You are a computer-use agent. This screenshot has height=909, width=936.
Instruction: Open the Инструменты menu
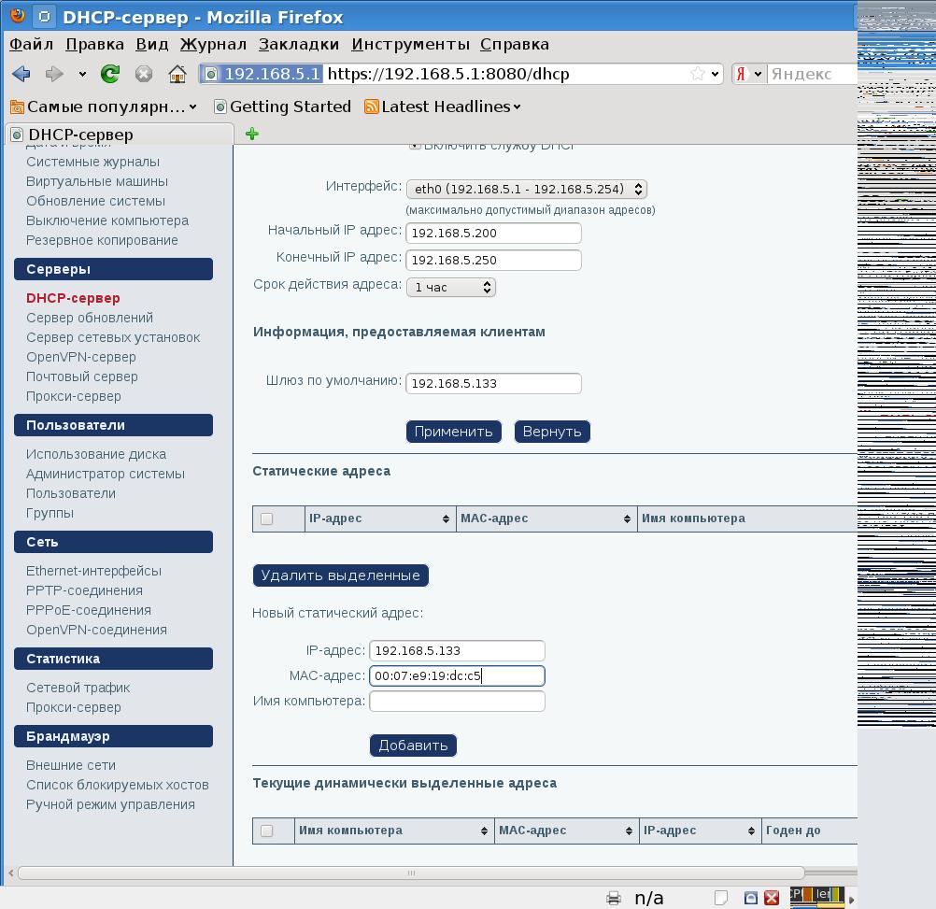pos(410,44)
